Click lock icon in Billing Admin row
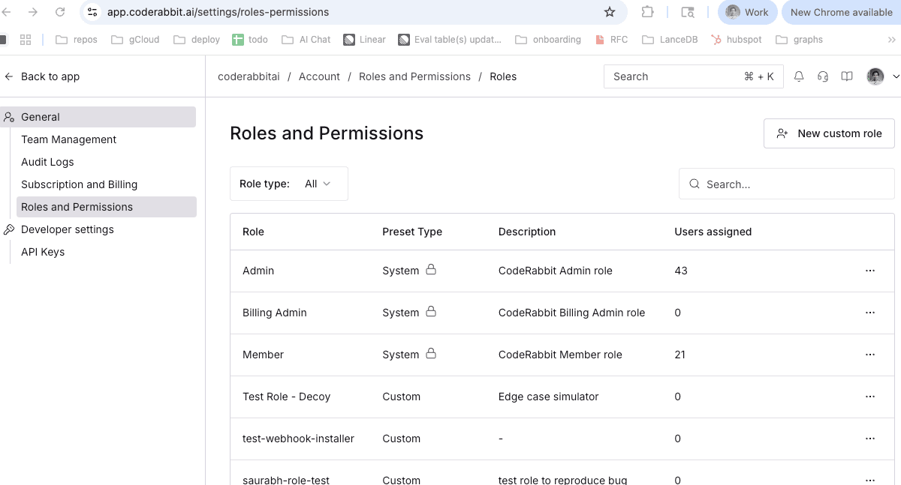The height and width of the screenshot is (485, 901). point(431,311)
